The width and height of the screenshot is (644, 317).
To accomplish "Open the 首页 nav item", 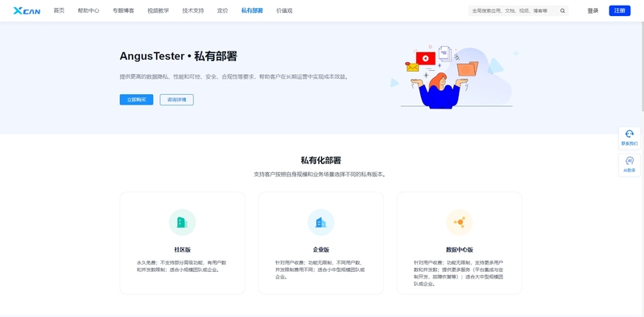I will (59, 10).
